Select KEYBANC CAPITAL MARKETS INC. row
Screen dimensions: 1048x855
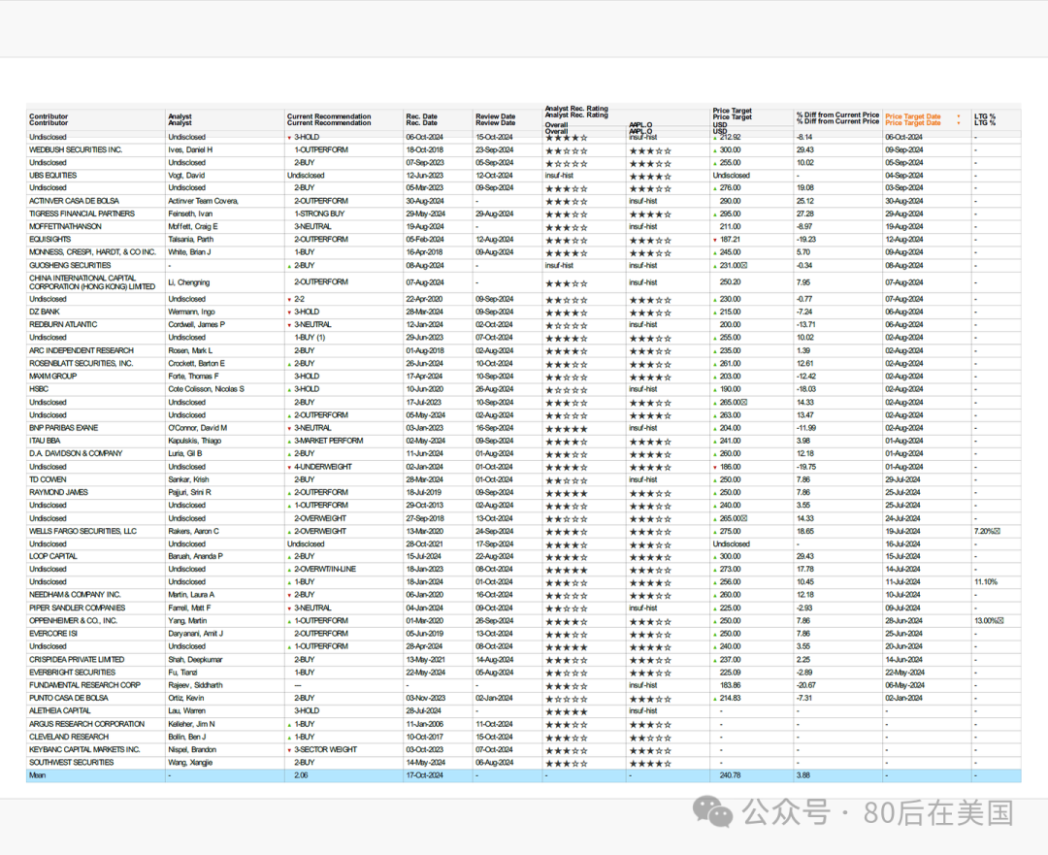(523, 750)
